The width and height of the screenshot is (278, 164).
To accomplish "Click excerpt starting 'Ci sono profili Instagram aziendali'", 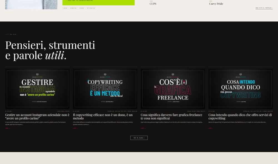I will click(36, 123).
